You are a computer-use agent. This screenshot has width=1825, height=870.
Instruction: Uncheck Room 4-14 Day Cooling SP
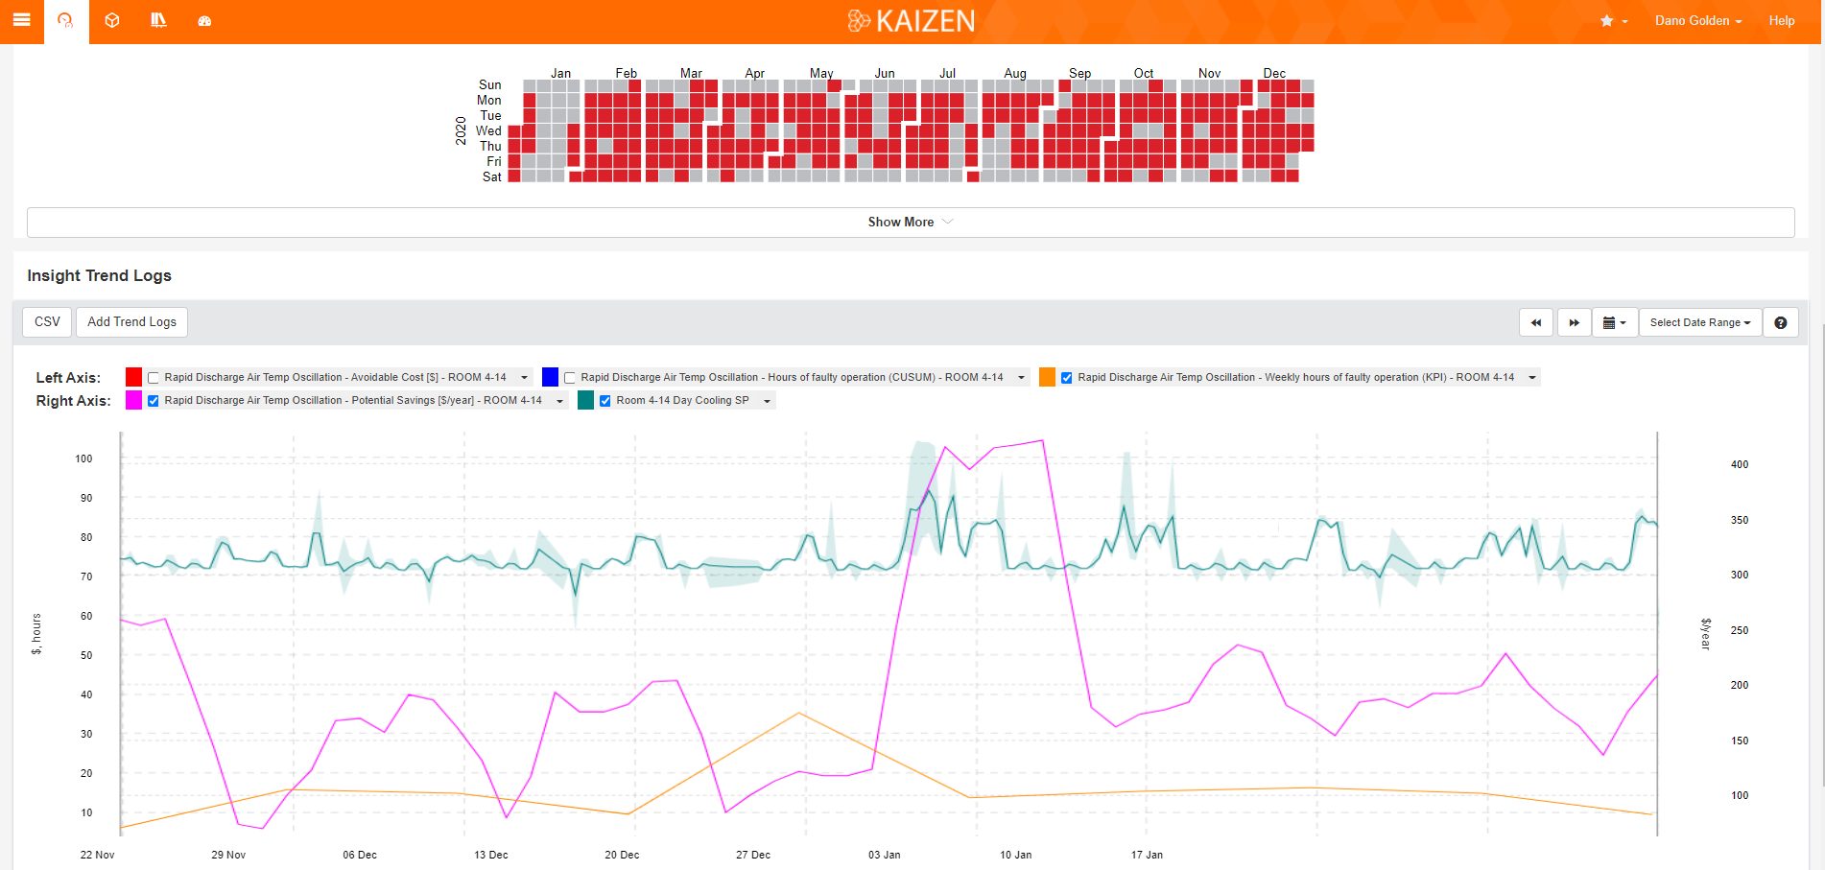click(x=605, y=401)
